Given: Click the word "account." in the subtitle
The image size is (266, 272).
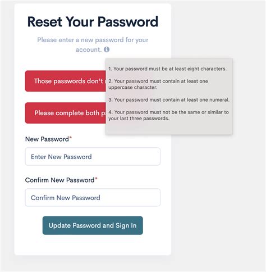Looking at the screenshot, I should [89, 49].
